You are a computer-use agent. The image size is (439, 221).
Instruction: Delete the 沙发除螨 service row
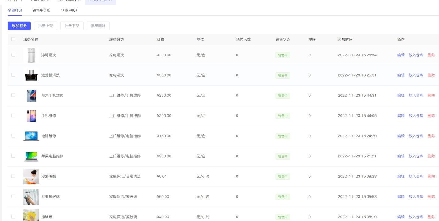tap(431, 177)
